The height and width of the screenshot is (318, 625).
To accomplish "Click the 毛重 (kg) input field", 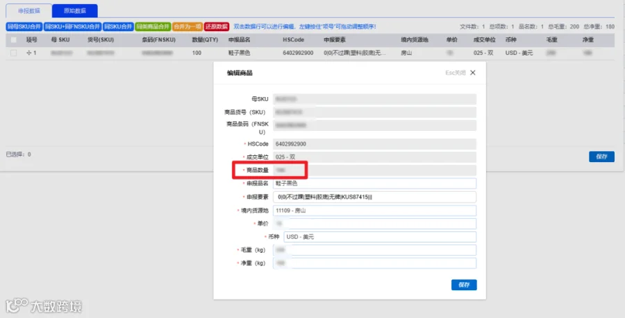I will click(375, 250).
